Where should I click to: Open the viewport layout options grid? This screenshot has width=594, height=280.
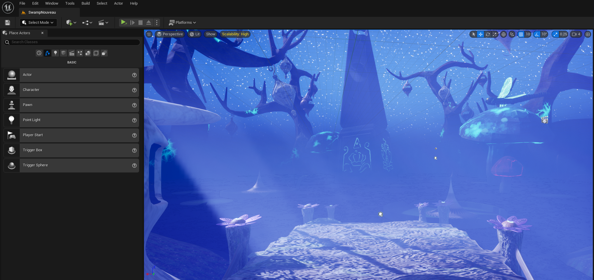(588, 34)
